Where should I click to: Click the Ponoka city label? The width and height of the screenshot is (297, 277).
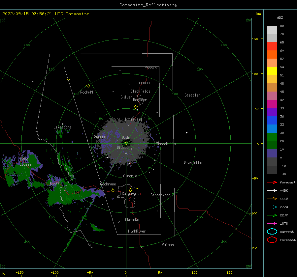150,68
